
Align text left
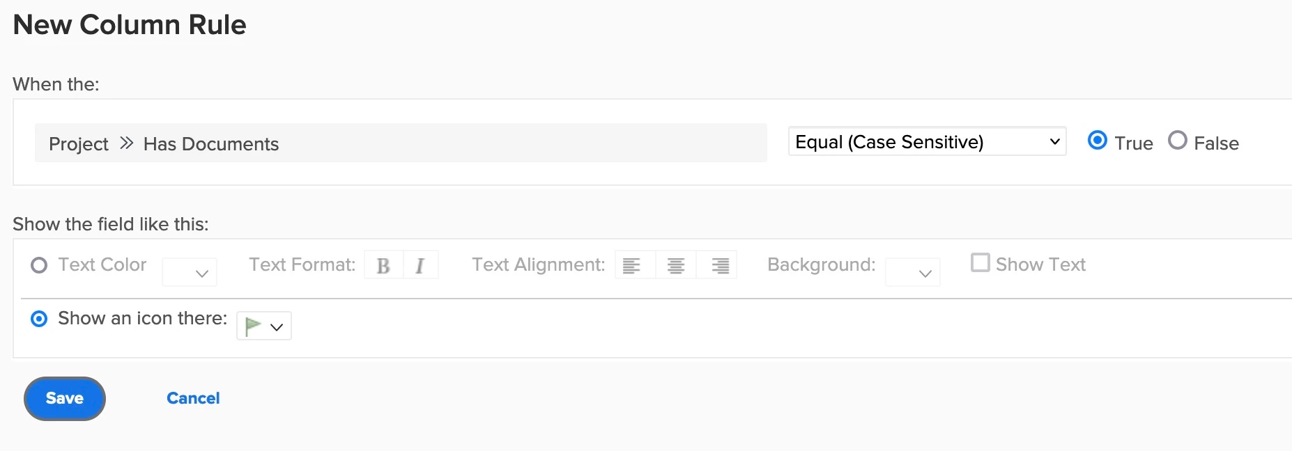[631, 266]
